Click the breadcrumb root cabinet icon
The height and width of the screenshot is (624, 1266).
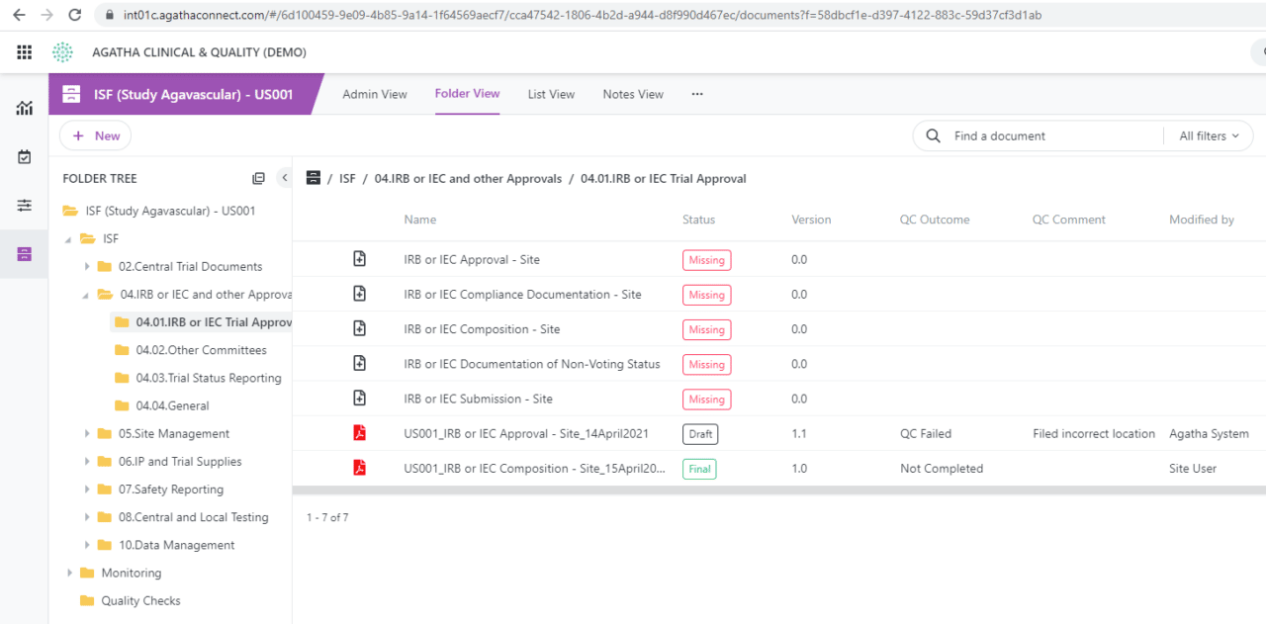click(314, 178)
